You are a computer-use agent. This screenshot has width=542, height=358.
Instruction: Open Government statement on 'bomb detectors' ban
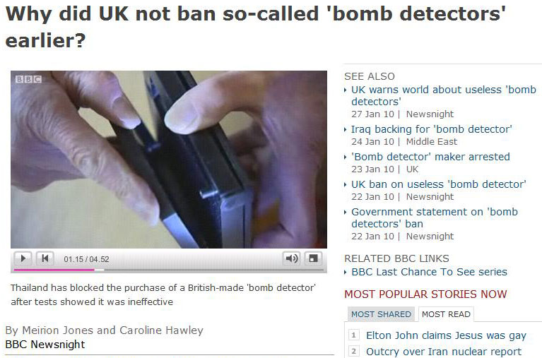pyautogui.click(x=435, y=217)
